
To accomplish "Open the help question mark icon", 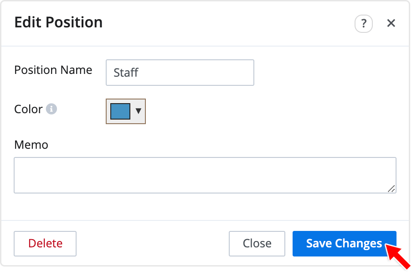I will (x=363, y=24).
